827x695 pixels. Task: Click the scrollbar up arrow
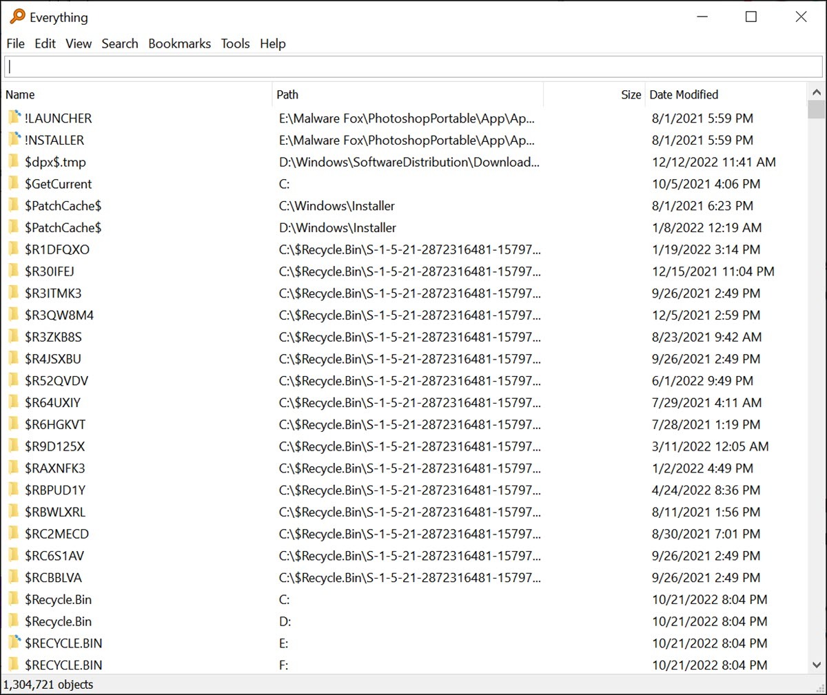[817, 92]
